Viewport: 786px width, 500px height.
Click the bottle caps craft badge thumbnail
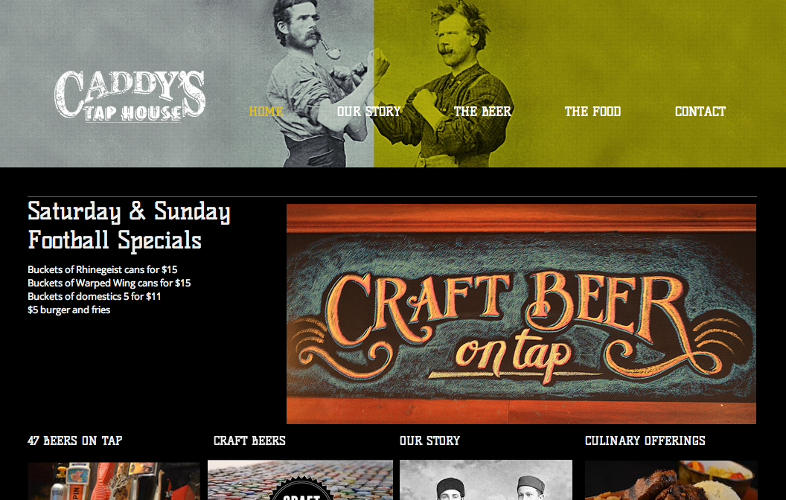coord(300,480)
